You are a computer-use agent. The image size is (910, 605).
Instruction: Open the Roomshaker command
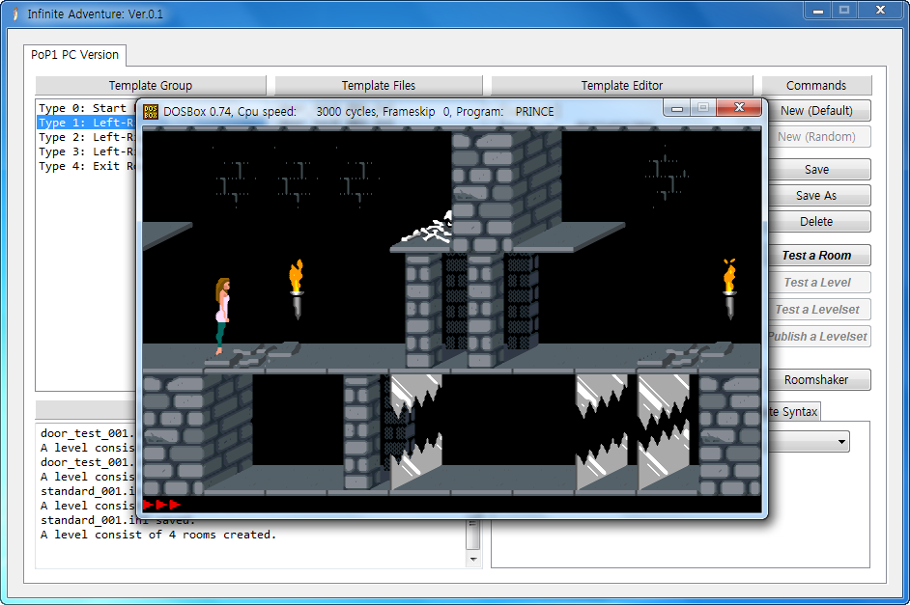click(816, 380)
